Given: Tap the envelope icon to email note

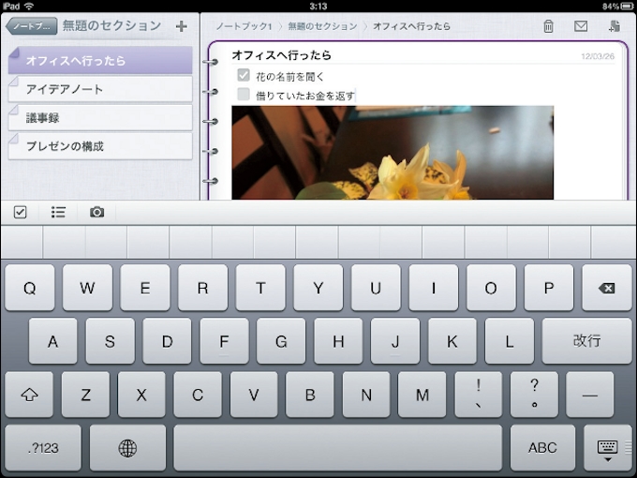Looking at the screenshot, I should (x=581, y=26).
